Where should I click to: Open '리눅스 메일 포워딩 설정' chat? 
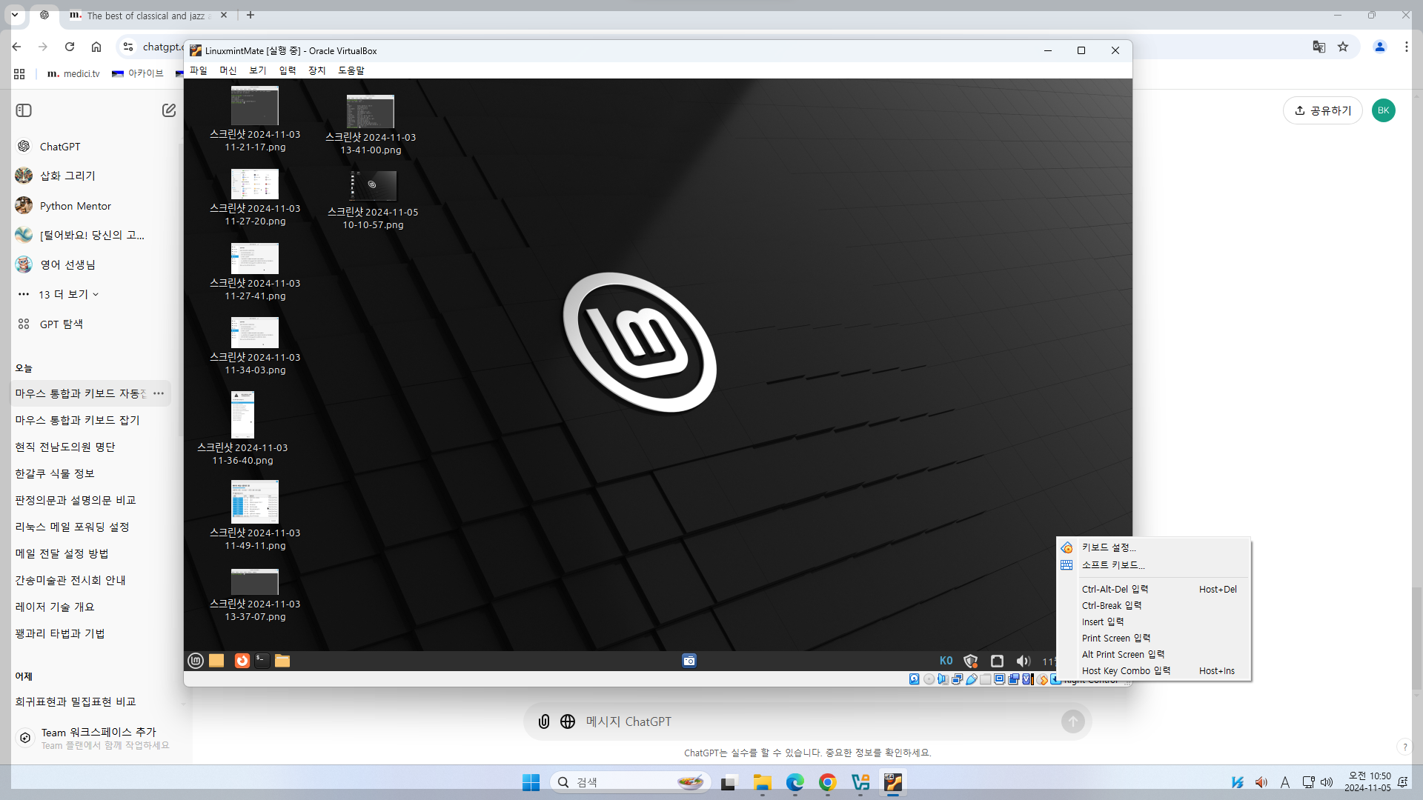point(73,527)
